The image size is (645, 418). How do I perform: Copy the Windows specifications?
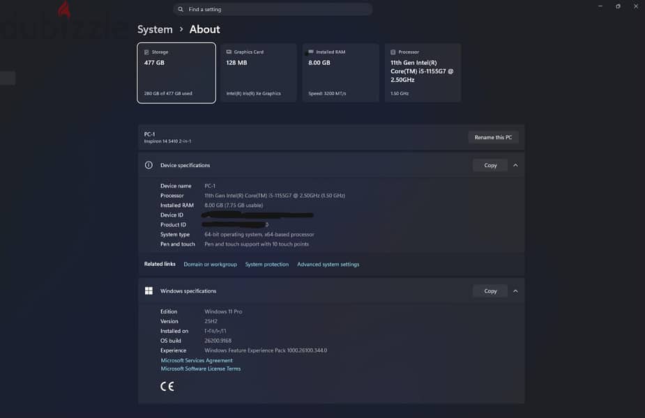click(x=490, y=291)
